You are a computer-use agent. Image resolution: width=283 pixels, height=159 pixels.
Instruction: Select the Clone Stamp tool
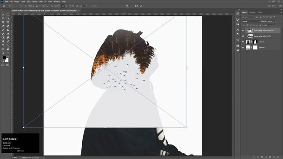coord(8,30)
